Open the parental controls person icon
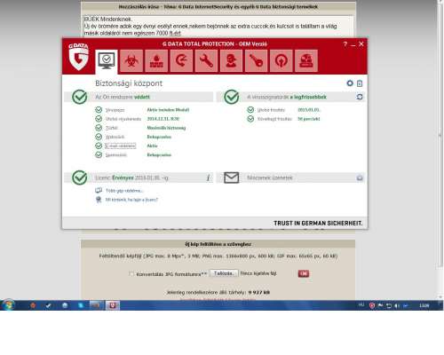The height and width of the screenshot is (355, 444). [x=231, y=61]
